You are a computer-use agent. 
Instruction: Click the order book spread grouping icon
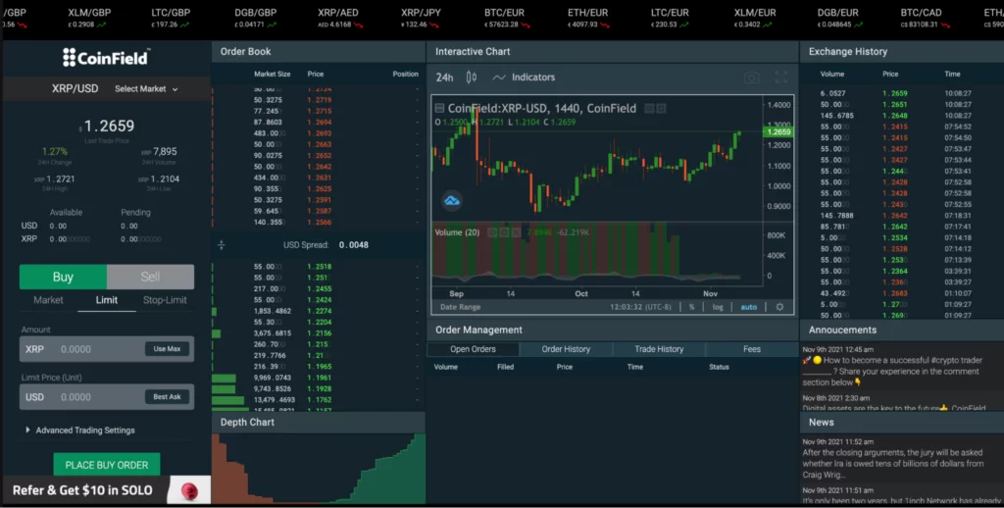(x=221, y=245)
